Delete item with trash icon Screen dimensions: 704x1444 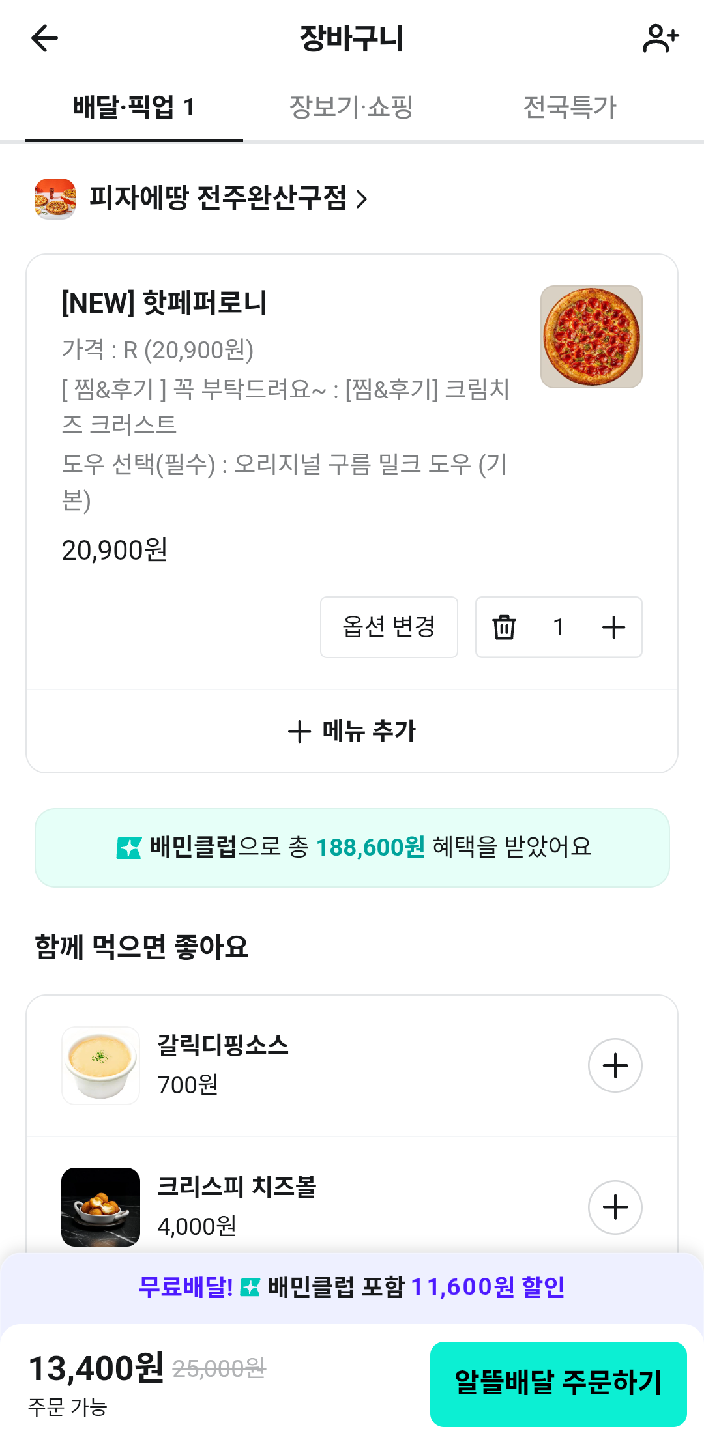504,627
